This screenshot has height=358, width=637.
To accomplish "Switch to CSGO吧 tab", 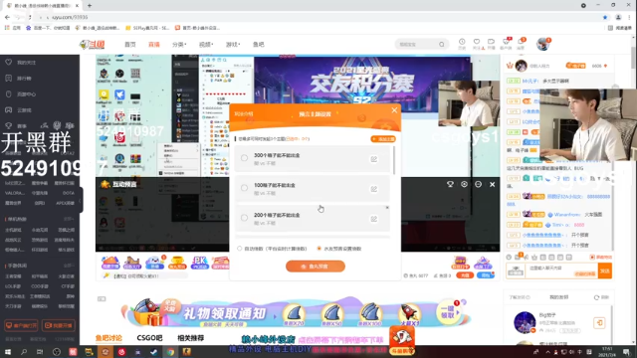I will tap(149, 338).
